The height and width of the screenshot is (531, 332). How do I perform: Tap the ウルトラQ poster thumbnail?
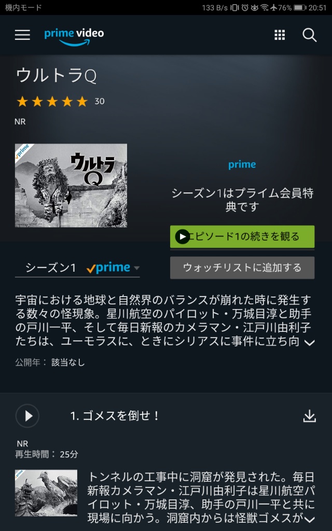(71, 186)
